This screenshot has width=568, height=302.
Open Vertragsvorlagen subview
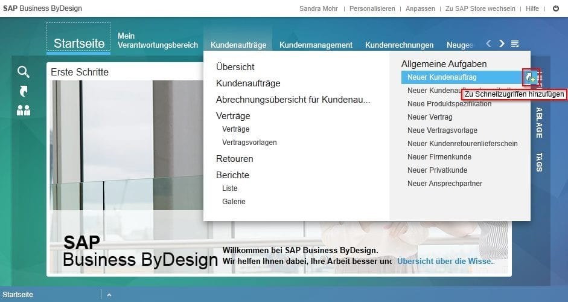(249, 143)
